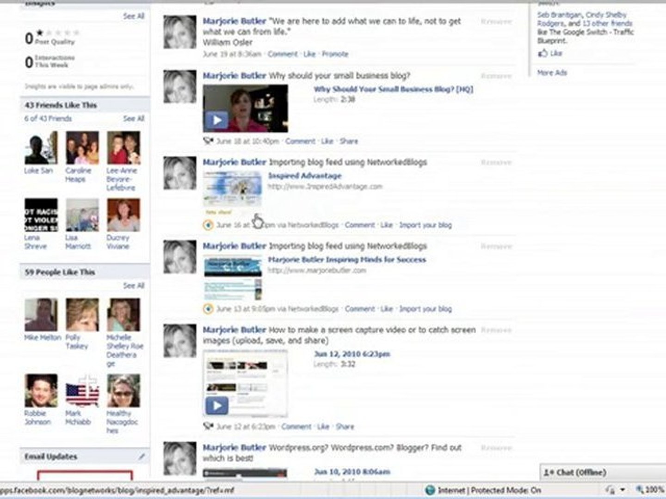Click the NetworkedBlogs icon on the June 16 post
This screenshot has width=666, height=499.
(208, 225)
